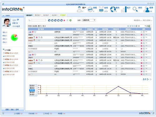Open the yen-symbol performance module
156x117 pixels.
[x=101, y=9]
